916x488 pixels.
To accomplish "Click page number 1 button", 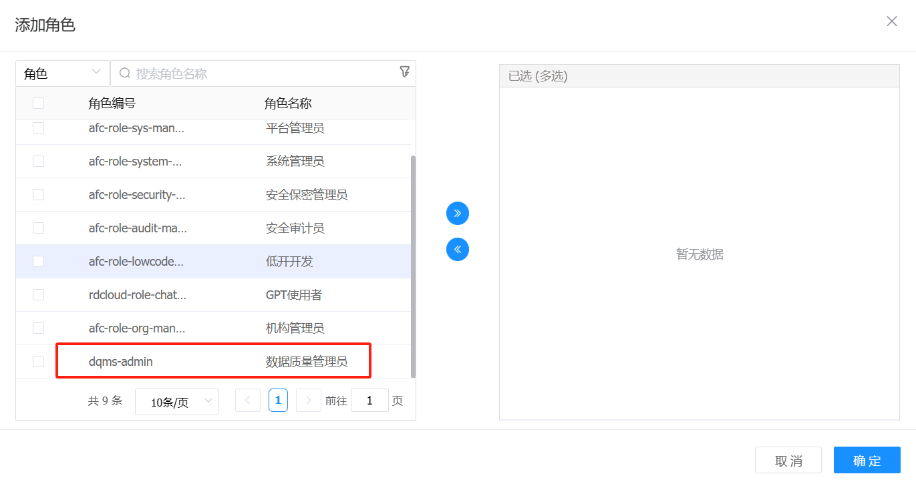I will tap(278, 401).
